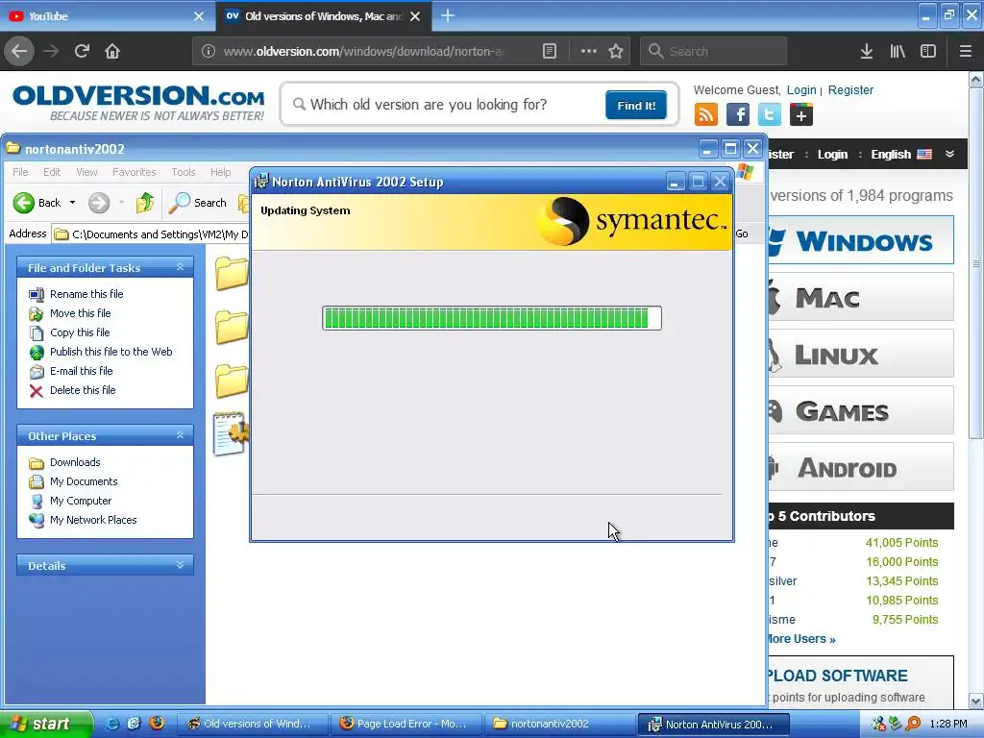Click E-mail this file task
Image resolution: width=984 pixels, height=738 pixels.
tap(82, 371)
